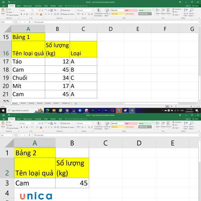Toggle Bold in the top Excel window
This screenshot has height=201, width=201.
(x=21, y=14)
